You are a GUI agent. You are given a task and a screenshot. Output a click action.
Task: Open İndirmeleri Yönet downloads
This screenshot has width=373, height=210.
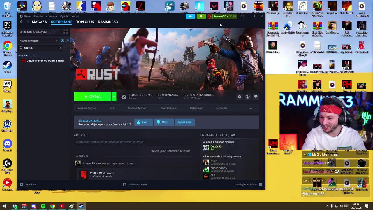(x=135, y=184)
